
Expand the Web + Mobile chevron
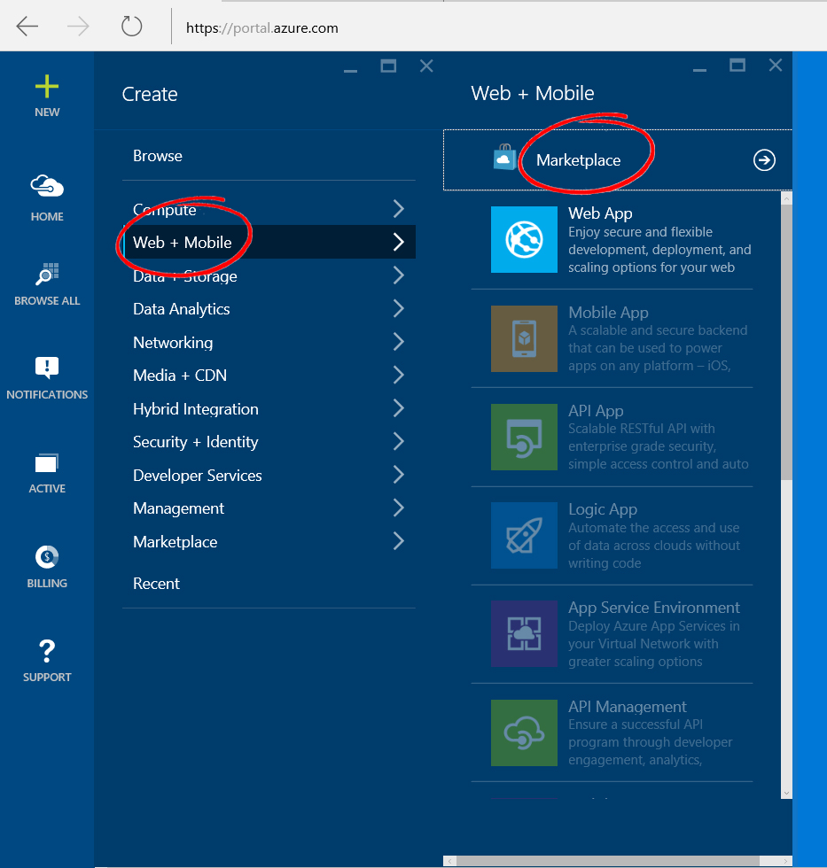(398, 242)
